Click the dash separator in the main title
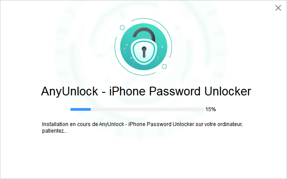The width and height of the screenshot is (287, 179). pyautogui.click(x=103, y=92)
